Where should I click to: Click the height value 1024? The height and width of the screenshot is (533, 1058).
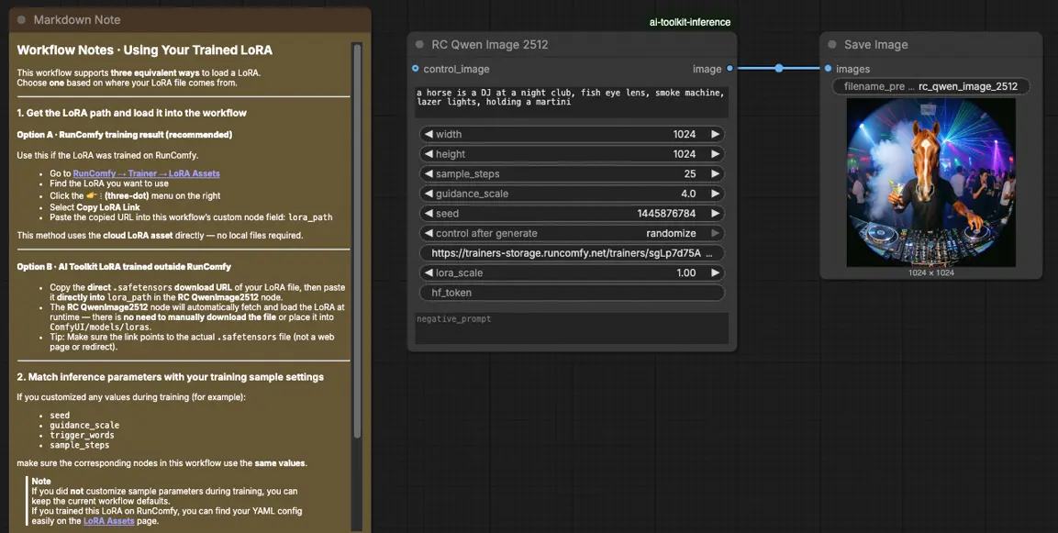pos(685,154)
